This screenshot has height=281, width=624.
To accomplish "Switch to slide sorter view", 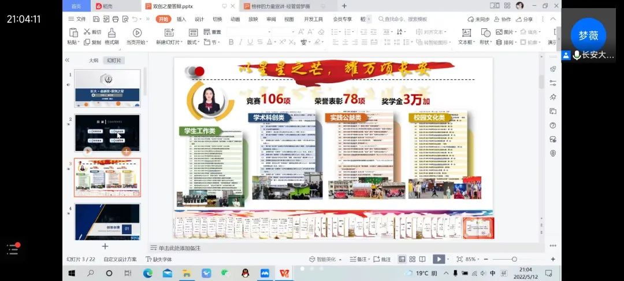I will click(x=413, y=260).
